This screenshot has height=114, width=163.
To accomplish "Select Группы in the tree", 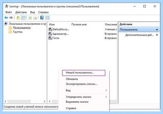I will [x=18, y=32].
